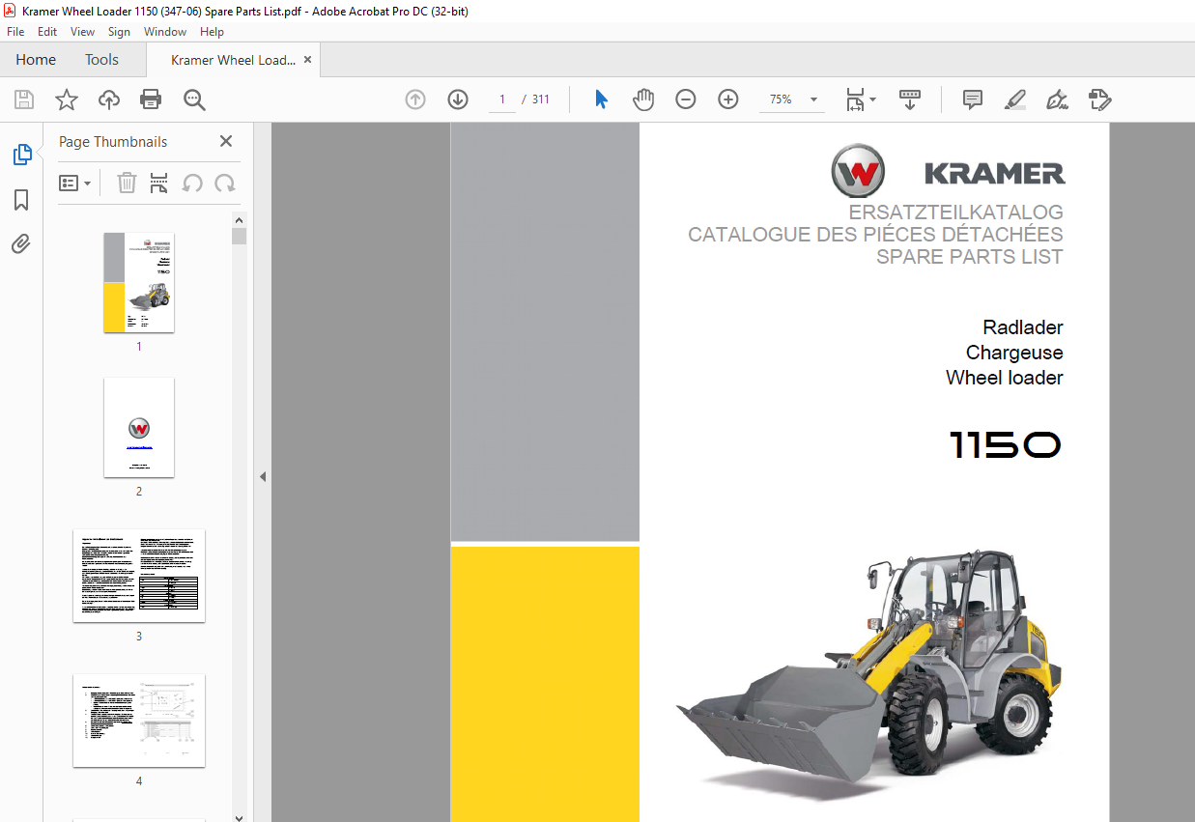
Task: Rotate page clockwise
Action: coord(225,183)
